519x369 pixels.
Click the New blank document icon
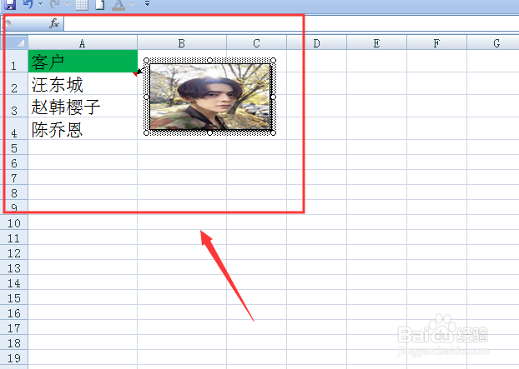pos(99,4)
